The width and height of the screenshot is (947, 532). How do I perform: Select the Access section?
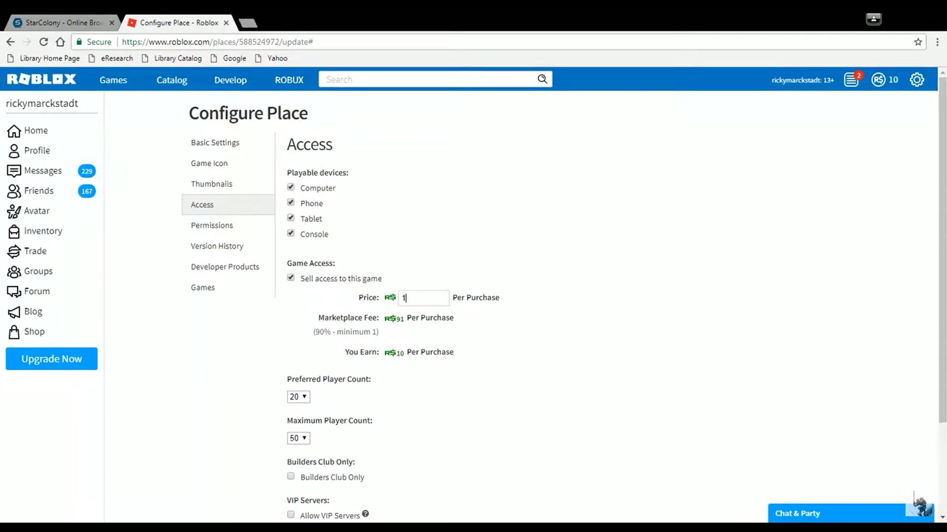click(x=228, y=204)
